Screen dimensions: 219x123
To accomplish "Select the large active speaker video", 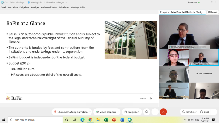I will (x=189, y=32).
